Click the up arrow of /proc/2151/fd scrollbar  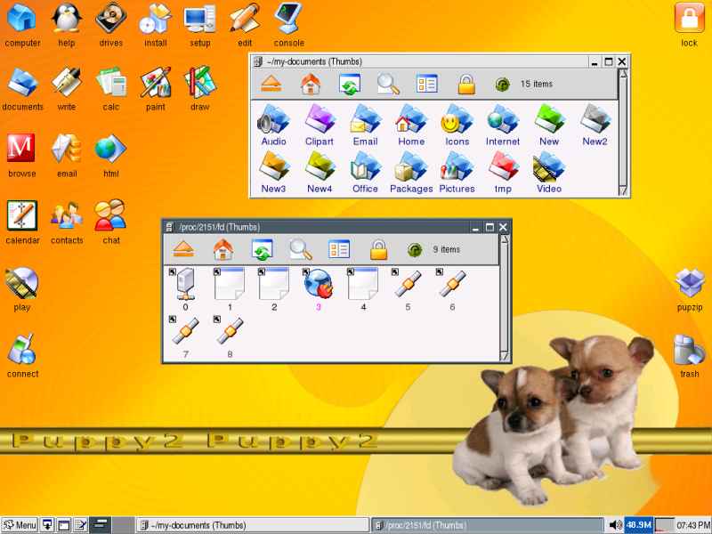(505, 239)
